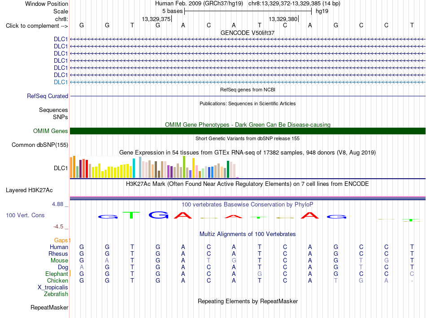Click the 4.88 conservation upper limit
This screenshot has height=318, width=426.
point(57,204)
